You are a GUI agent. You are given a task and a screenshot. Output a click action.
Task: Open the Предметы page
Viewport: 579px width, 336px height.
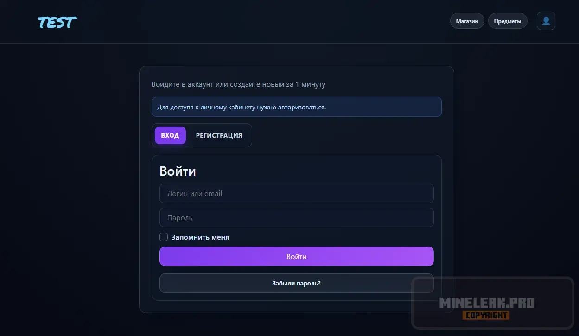[x=507, y=21]
